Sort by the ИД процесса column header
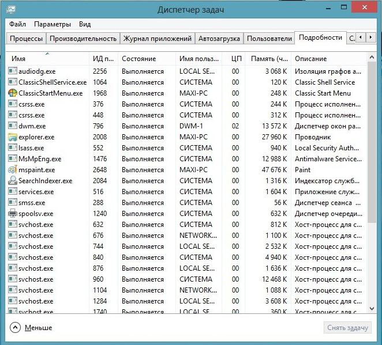Image resolution: width=382 pixels, height=345 pixels. click(x=103, y=59)
